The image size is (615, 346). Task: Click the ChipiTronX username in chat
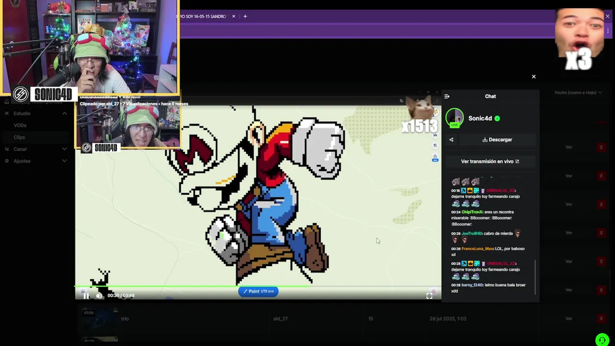pyautogui.click(x=472, y=212)
